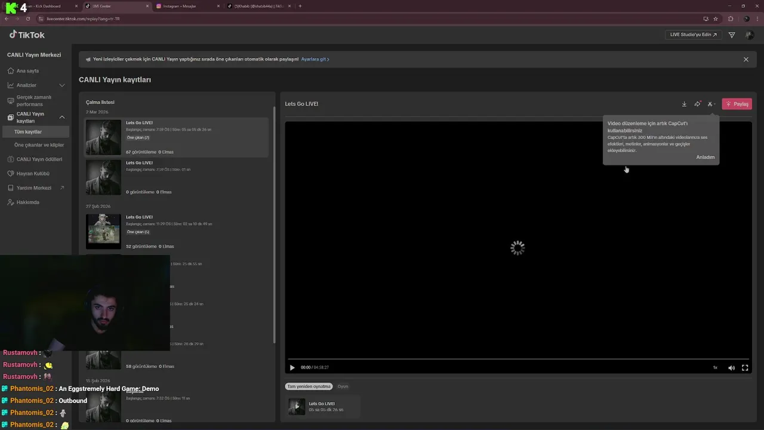Mute the replay video volume
The height and width of the screenshot is (430, 764).
click(x=731, y=368)
